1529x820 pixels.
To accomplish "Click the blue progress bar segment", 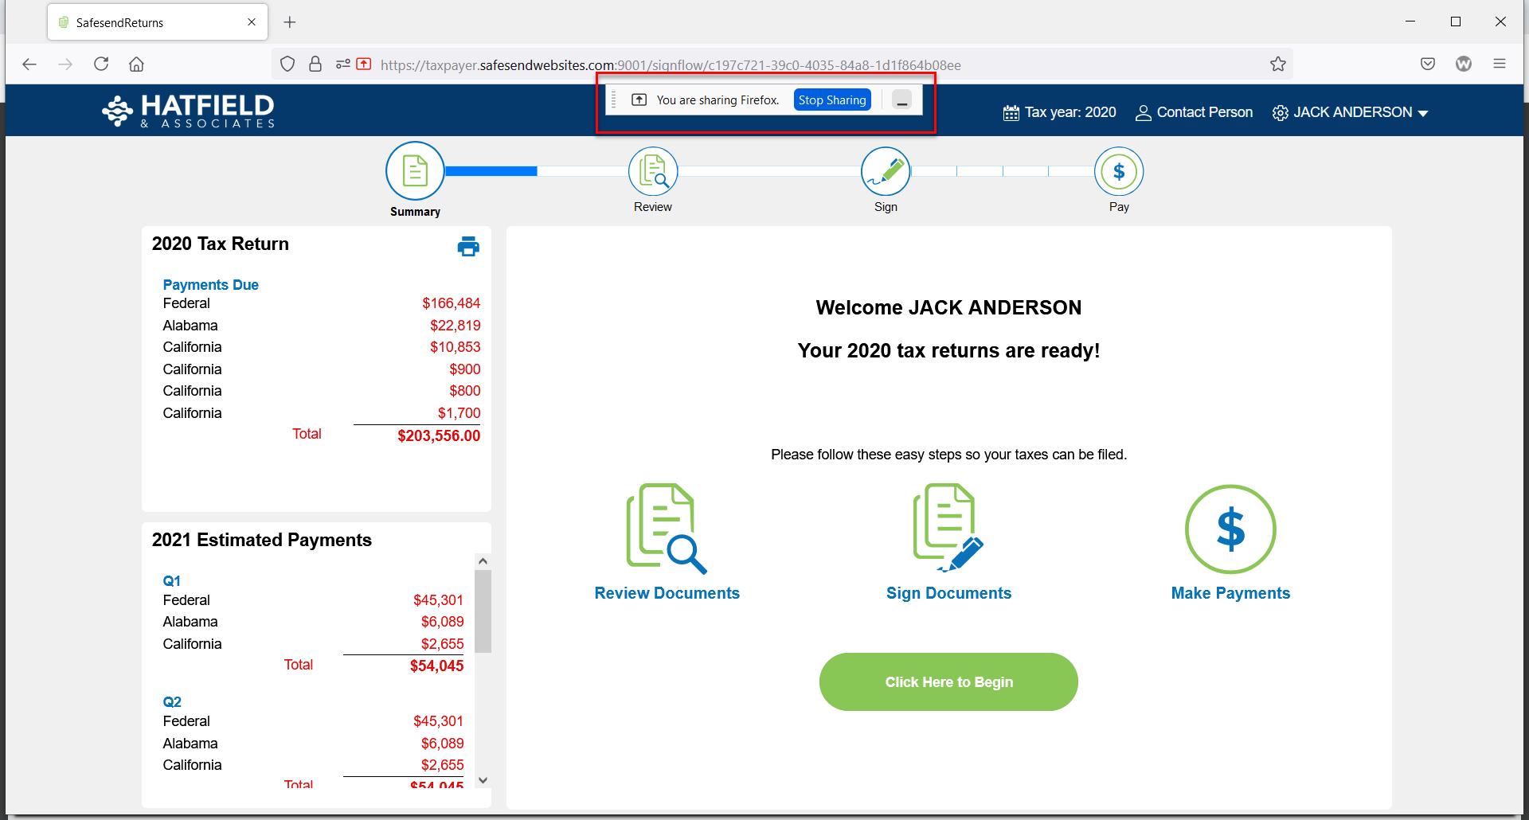I will (491, 171).
